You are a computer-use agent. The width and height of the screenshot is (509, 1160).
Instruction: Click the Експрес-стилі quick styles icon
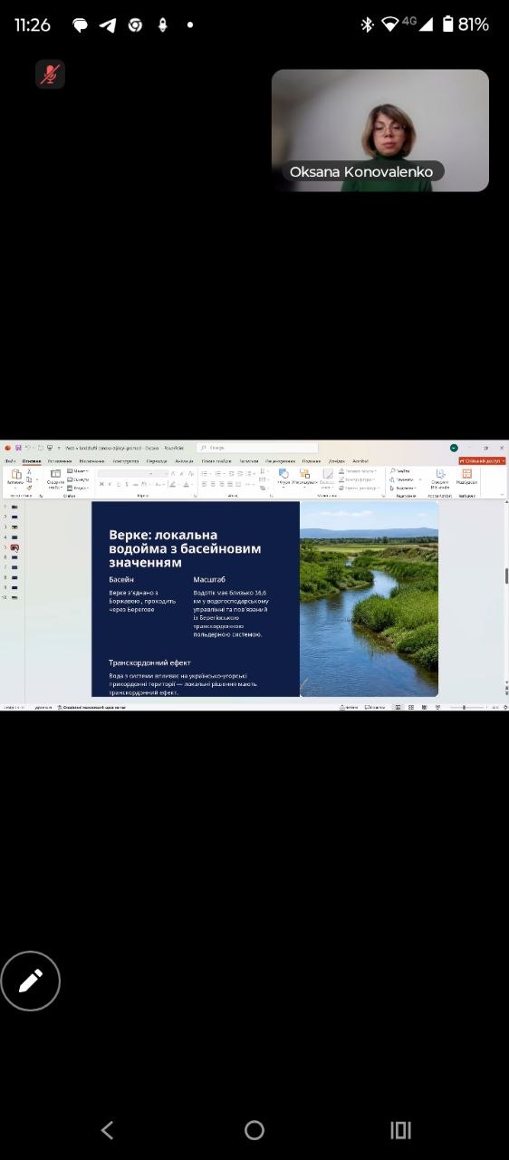coord(328,476)
